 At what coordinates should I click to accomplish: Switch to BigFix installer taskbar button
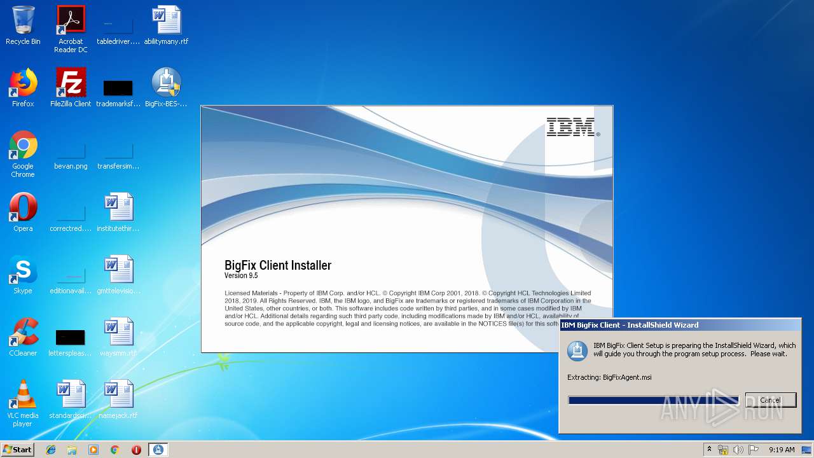pos(158,450)
